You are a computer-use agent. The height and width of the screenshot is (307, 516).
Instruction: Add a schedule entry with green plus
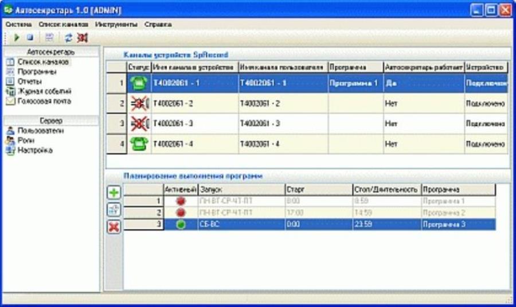pos(114,193)
